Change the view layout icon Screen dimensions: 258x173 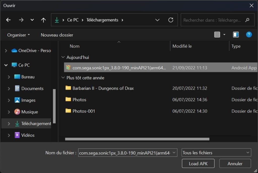click(217, 35)
